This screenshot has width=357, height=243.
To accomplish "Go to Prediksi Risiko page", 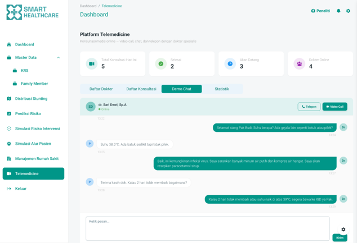I will point(28,114).
